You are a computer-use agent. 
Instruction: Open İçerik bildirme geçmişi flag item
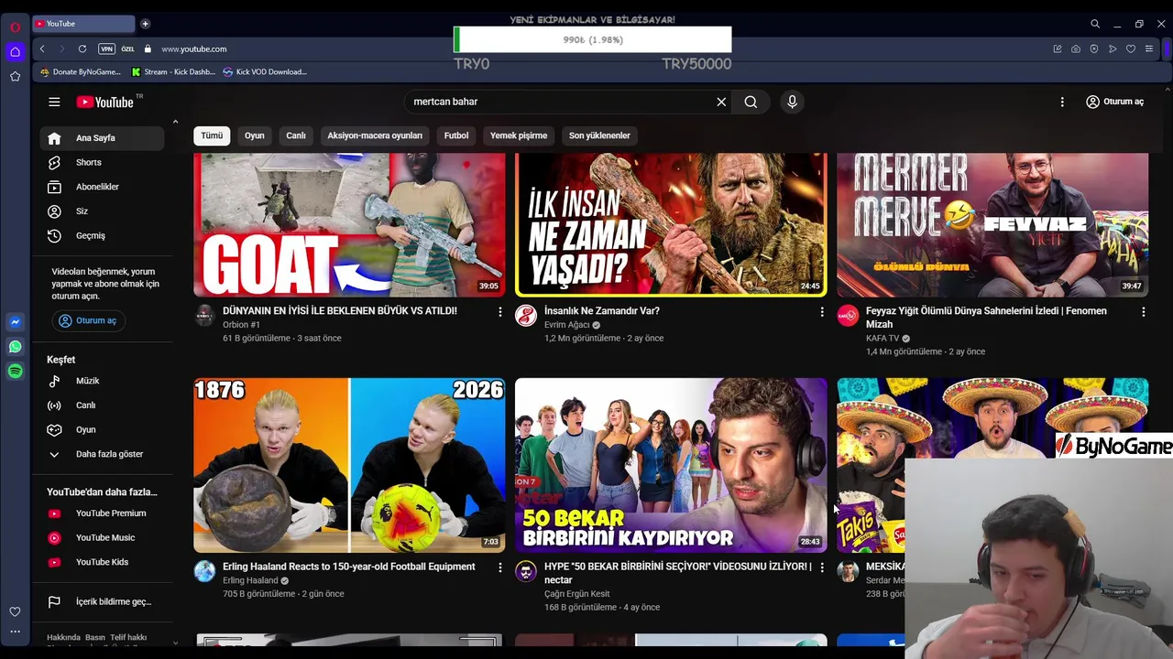click(102, 601)
